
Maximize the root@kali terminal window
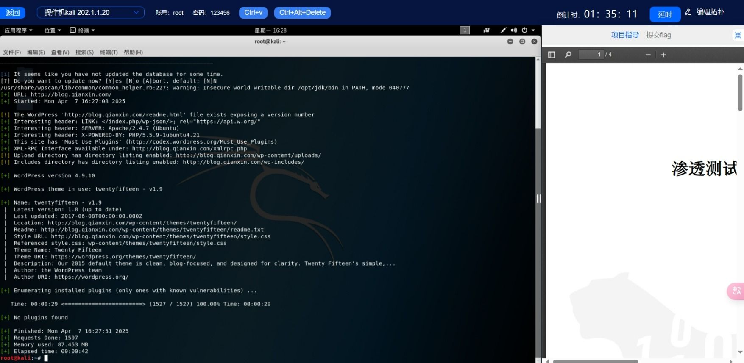pyautogui.click(x=522, y=42)
